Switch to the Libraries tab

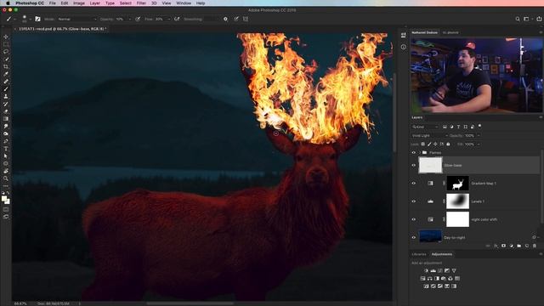419,254
